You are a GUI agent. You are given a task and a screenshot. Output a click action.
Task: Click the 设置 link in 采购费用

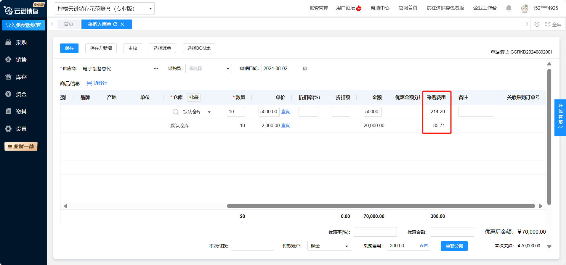click(x=424, y=245)
